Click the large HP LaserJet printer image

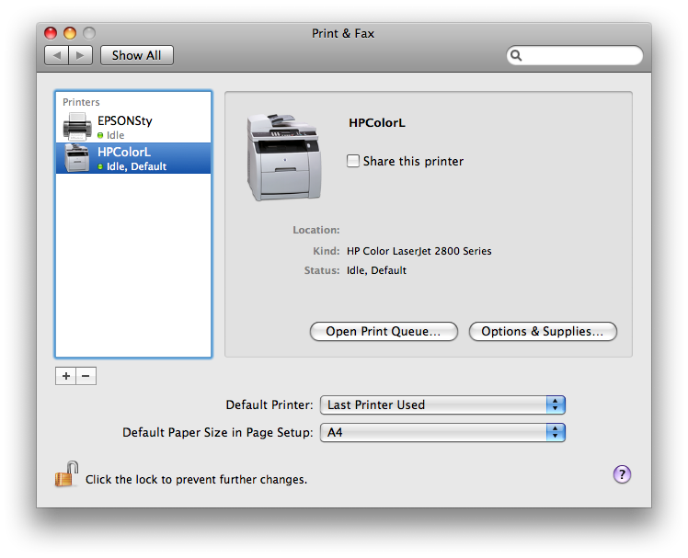[x=284, y=157]
